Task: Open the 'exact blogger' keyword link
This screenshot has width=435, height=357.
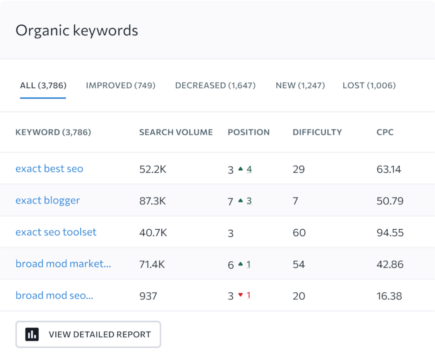Action: click(x=48, y=200)
